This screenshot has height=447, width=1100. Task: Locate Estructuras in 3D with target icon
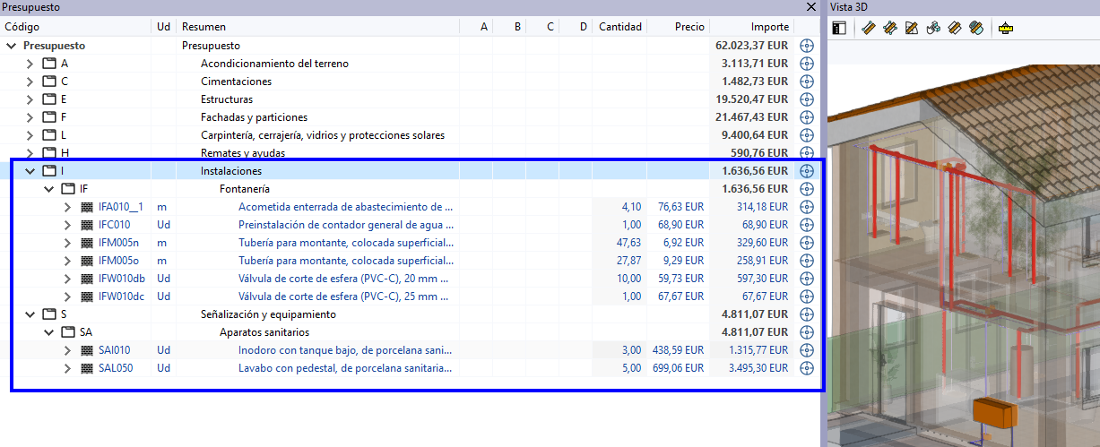806,99
